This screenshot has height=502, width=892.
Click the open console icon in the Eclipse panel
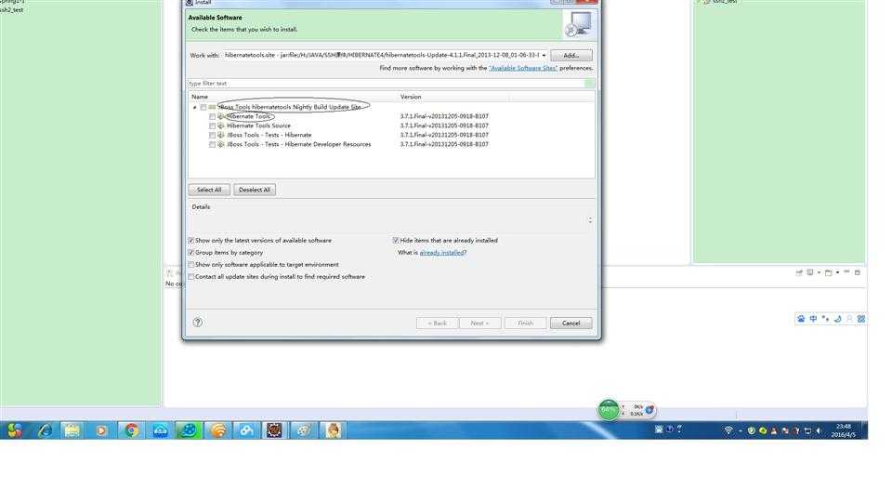point(828,272)
